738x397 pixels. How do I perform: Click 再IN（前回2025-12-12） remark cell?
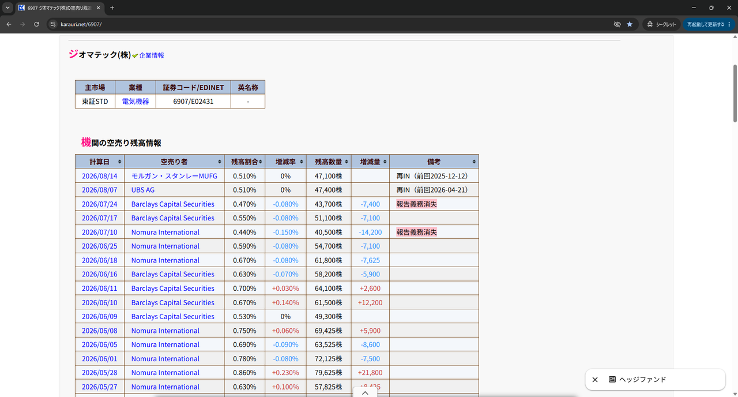point(434,176)
